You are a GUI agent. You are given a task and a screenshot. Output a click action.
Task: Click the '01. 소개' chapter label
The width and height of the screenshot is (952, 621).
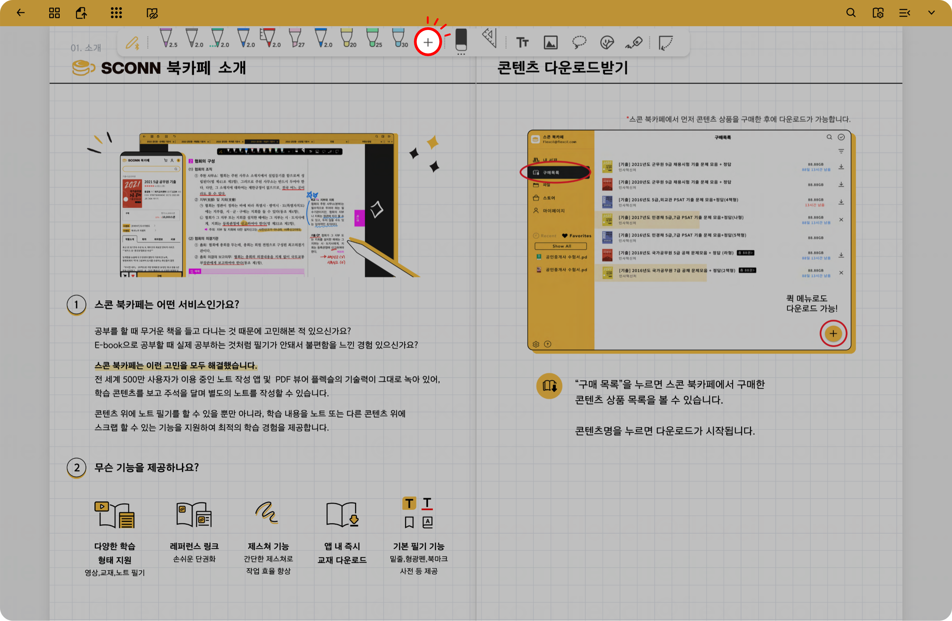tap(86, 48)
